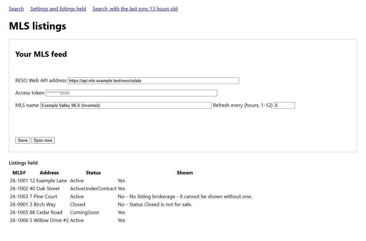Click the Address column header
Screen dimensions: 366x241
tap(49, 173)
